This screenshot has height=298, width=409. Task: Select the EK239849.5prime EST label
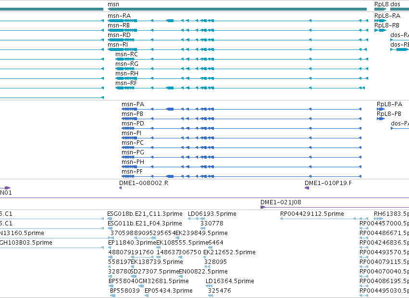coord(202,233)
